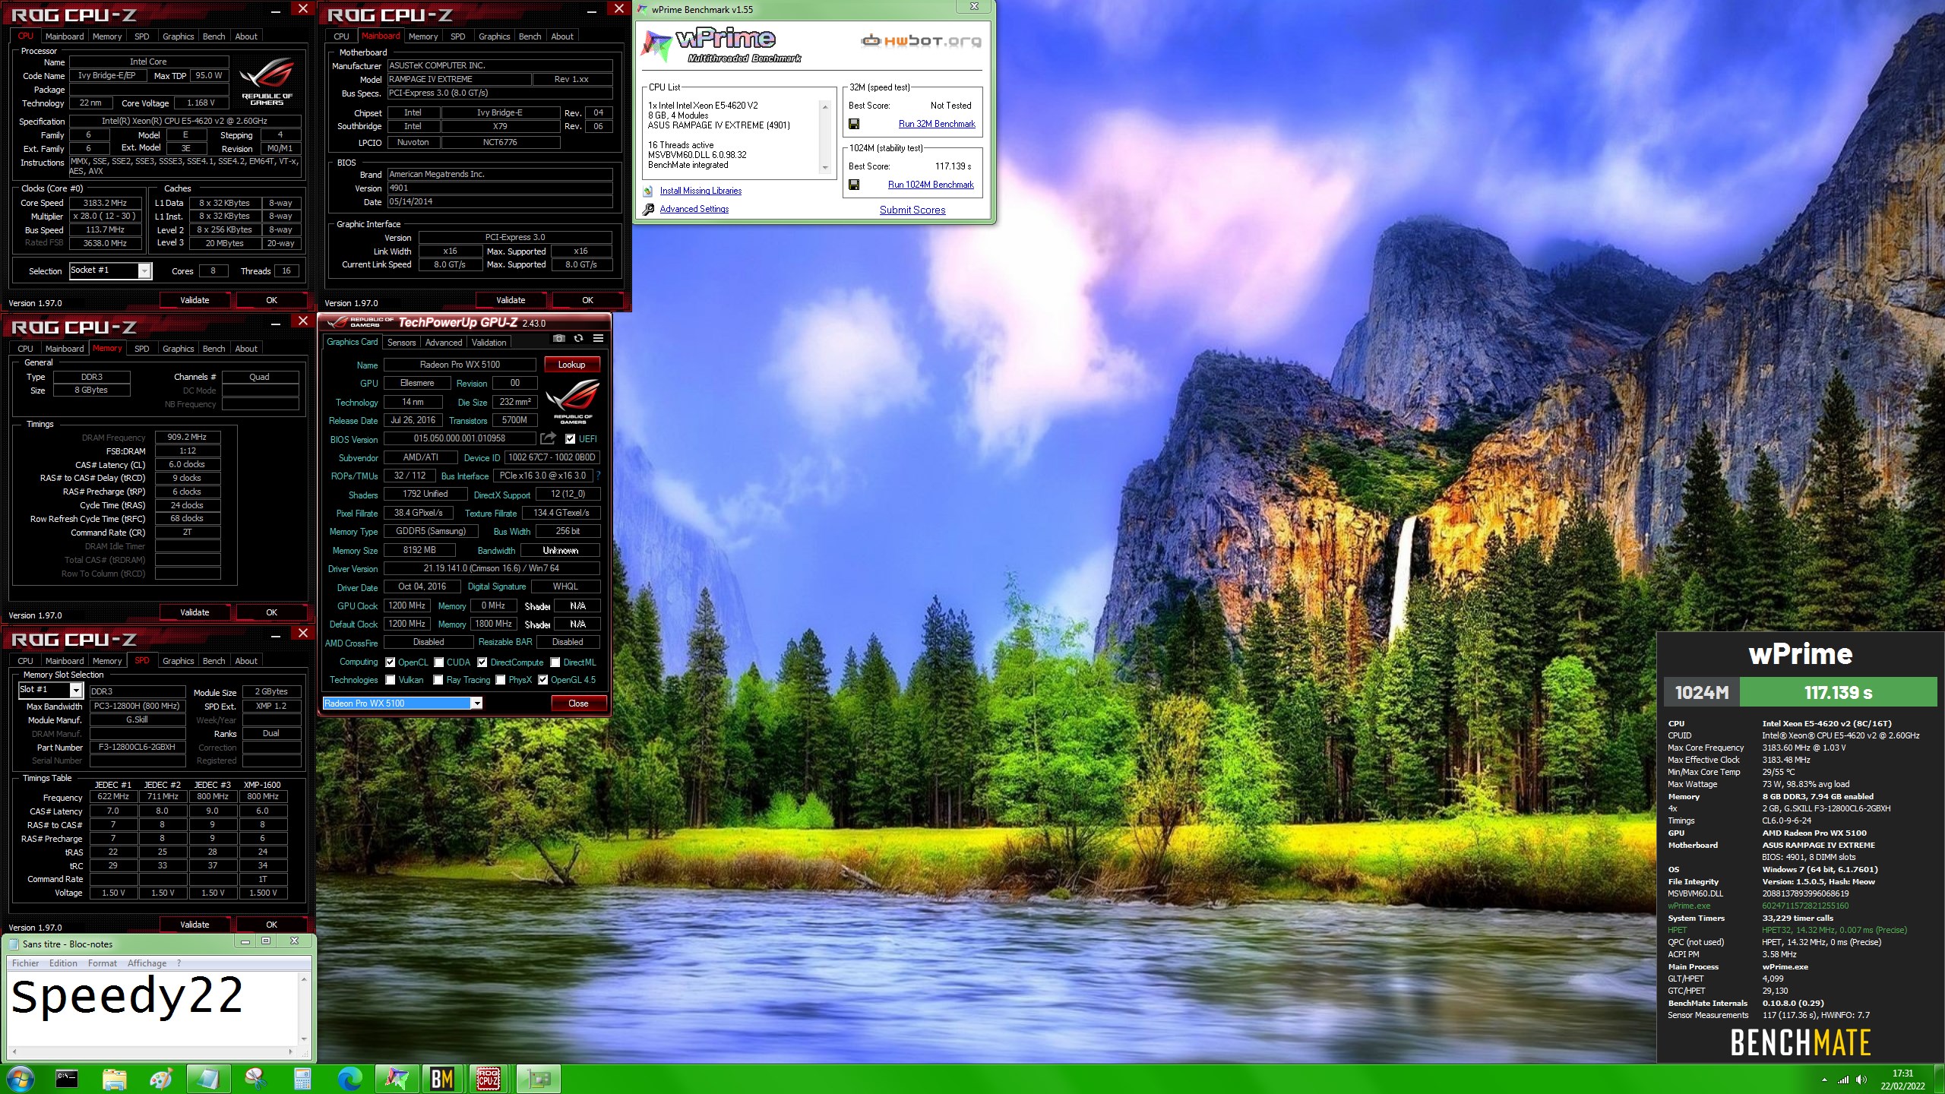Open the Edition menu in Notepad
The image size is (1945, 1094).
coord(63,963)
